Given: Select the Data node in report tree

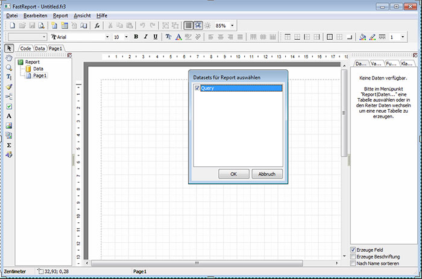Looking at the screenshot, I should [x=37, y=69].
